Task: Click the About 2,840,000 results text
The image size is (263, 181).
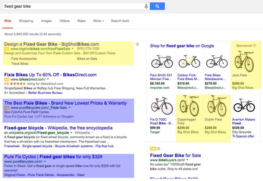Action: [x=33, y=34]
